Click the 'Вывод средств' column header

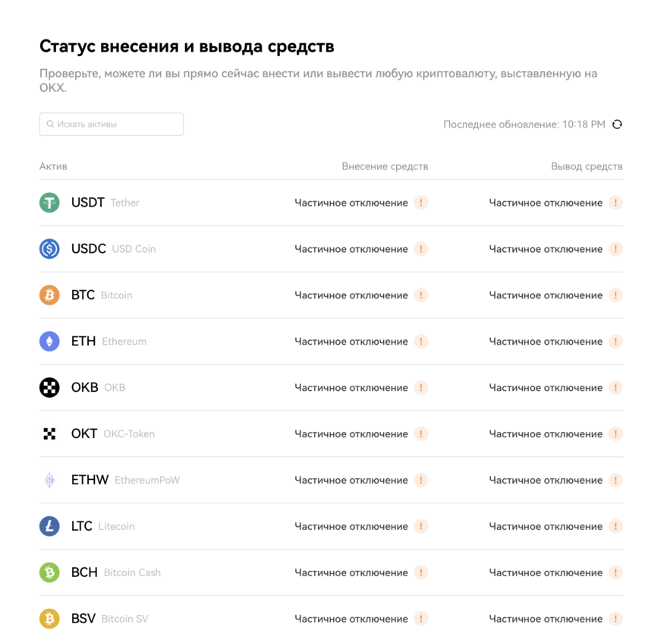coord(587,166)
